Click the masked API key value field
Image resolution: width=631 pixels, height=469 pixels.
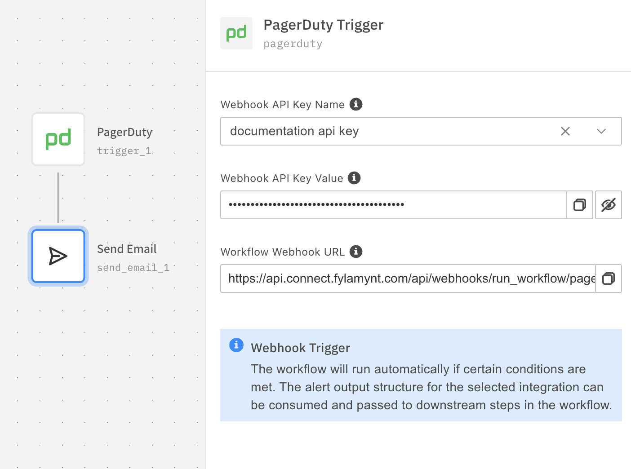(393, 205)
